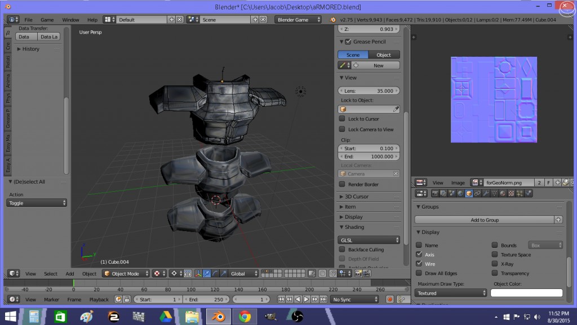Disable the Wire display checkbox

pyautogui.click(x=418, y=264)
